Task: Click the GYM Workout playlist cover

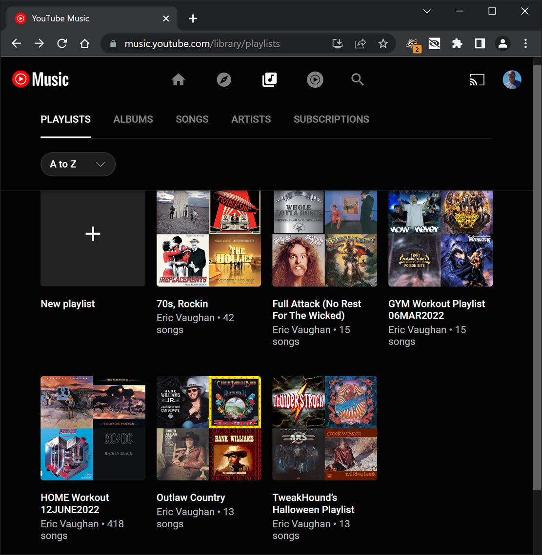Action: click(441, 238)
